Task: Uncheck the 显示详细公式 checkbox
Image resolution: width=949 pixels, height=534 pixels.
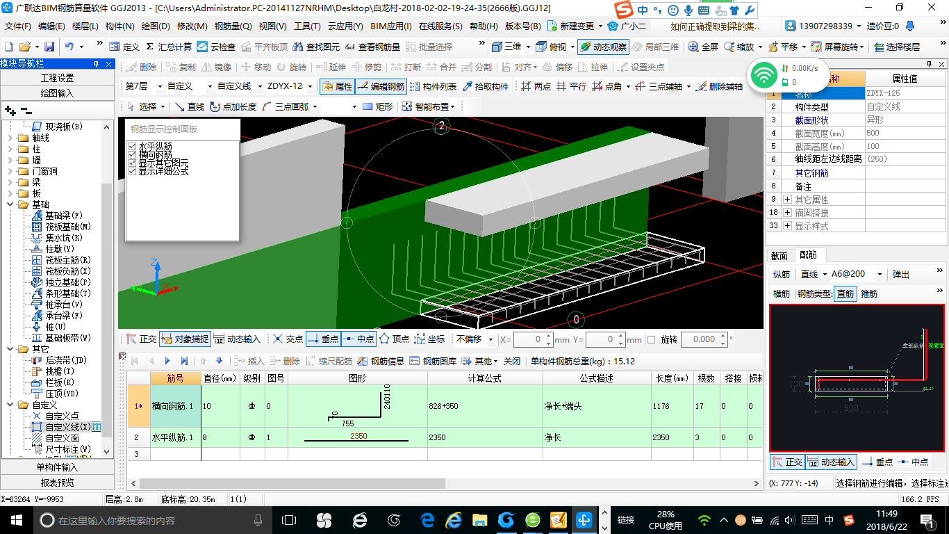Action: click(x=133, y=171)
